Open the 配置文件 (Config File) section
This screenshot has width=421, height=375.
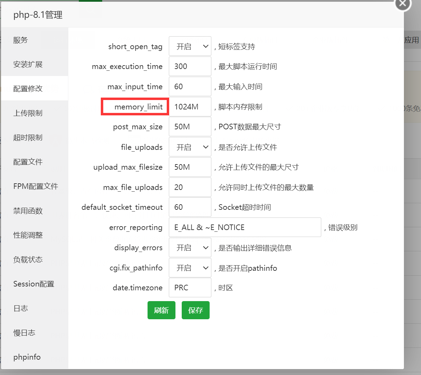[x=27, y=162]
